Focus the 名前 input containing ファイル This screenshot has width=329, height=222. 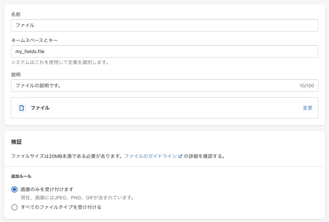[164, 25]
